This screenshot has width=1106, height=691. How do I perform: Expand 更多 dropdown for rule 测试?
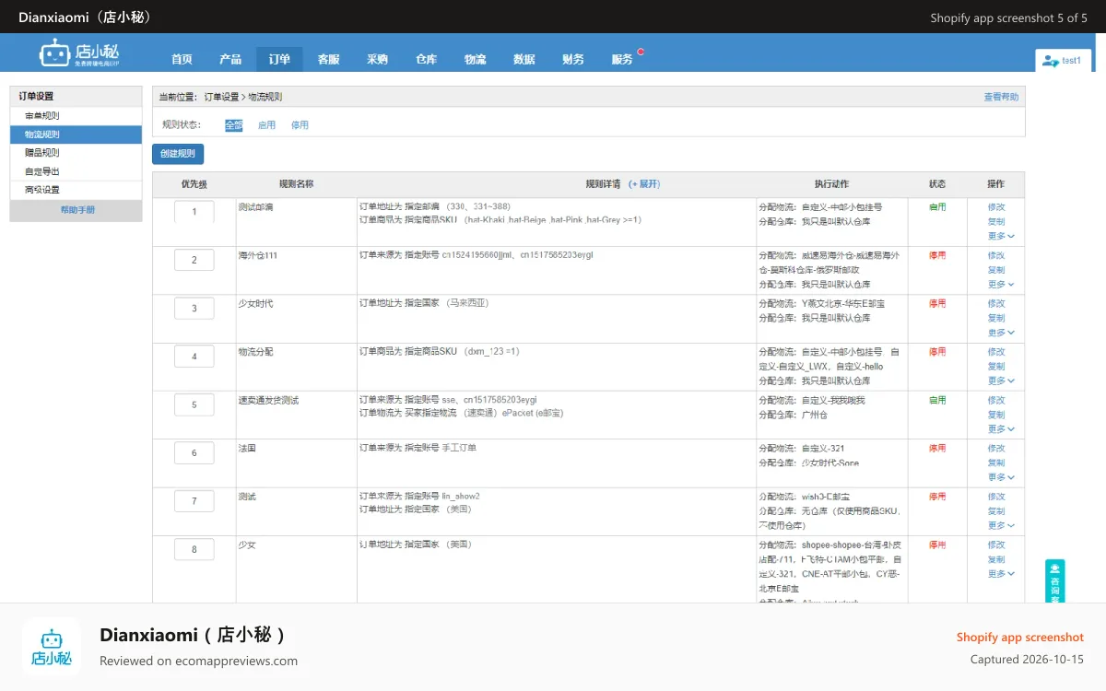tap(1001, 525)
